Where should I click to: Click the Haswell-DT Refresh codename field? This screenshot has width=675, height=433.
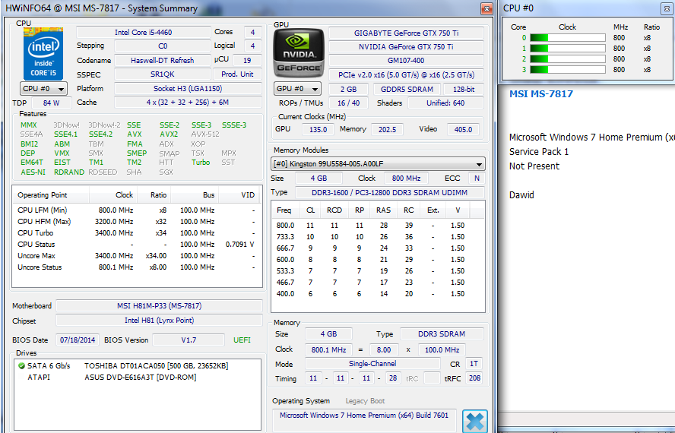163,61
